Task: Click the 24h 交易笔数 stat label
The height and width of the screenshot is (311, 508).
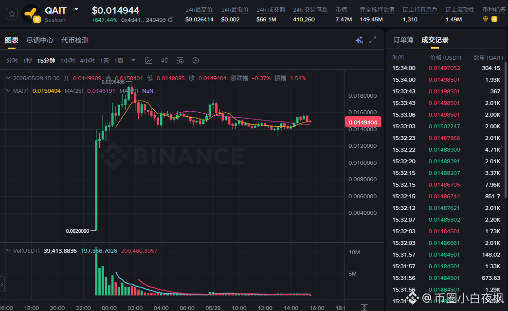Action: [310, 10]
